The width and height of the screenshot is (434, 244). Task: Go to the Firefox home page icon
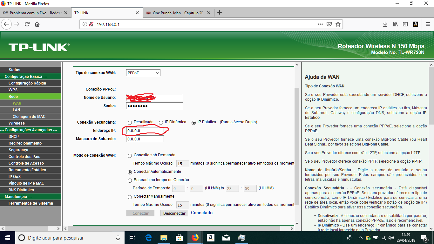37,24
